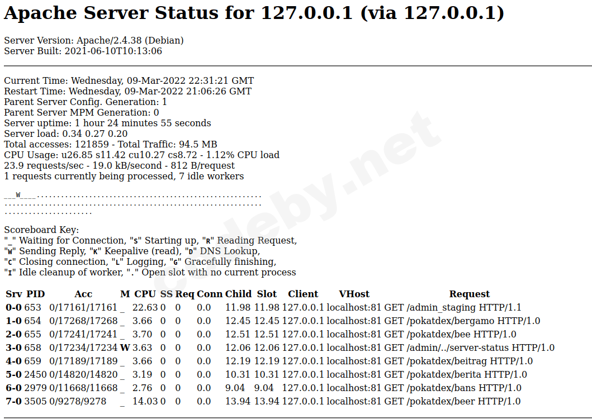Click the GET /admin_staging HTTP/1.1 request
592x419 pixels.
pyautogui.click(x=453, y=308)
